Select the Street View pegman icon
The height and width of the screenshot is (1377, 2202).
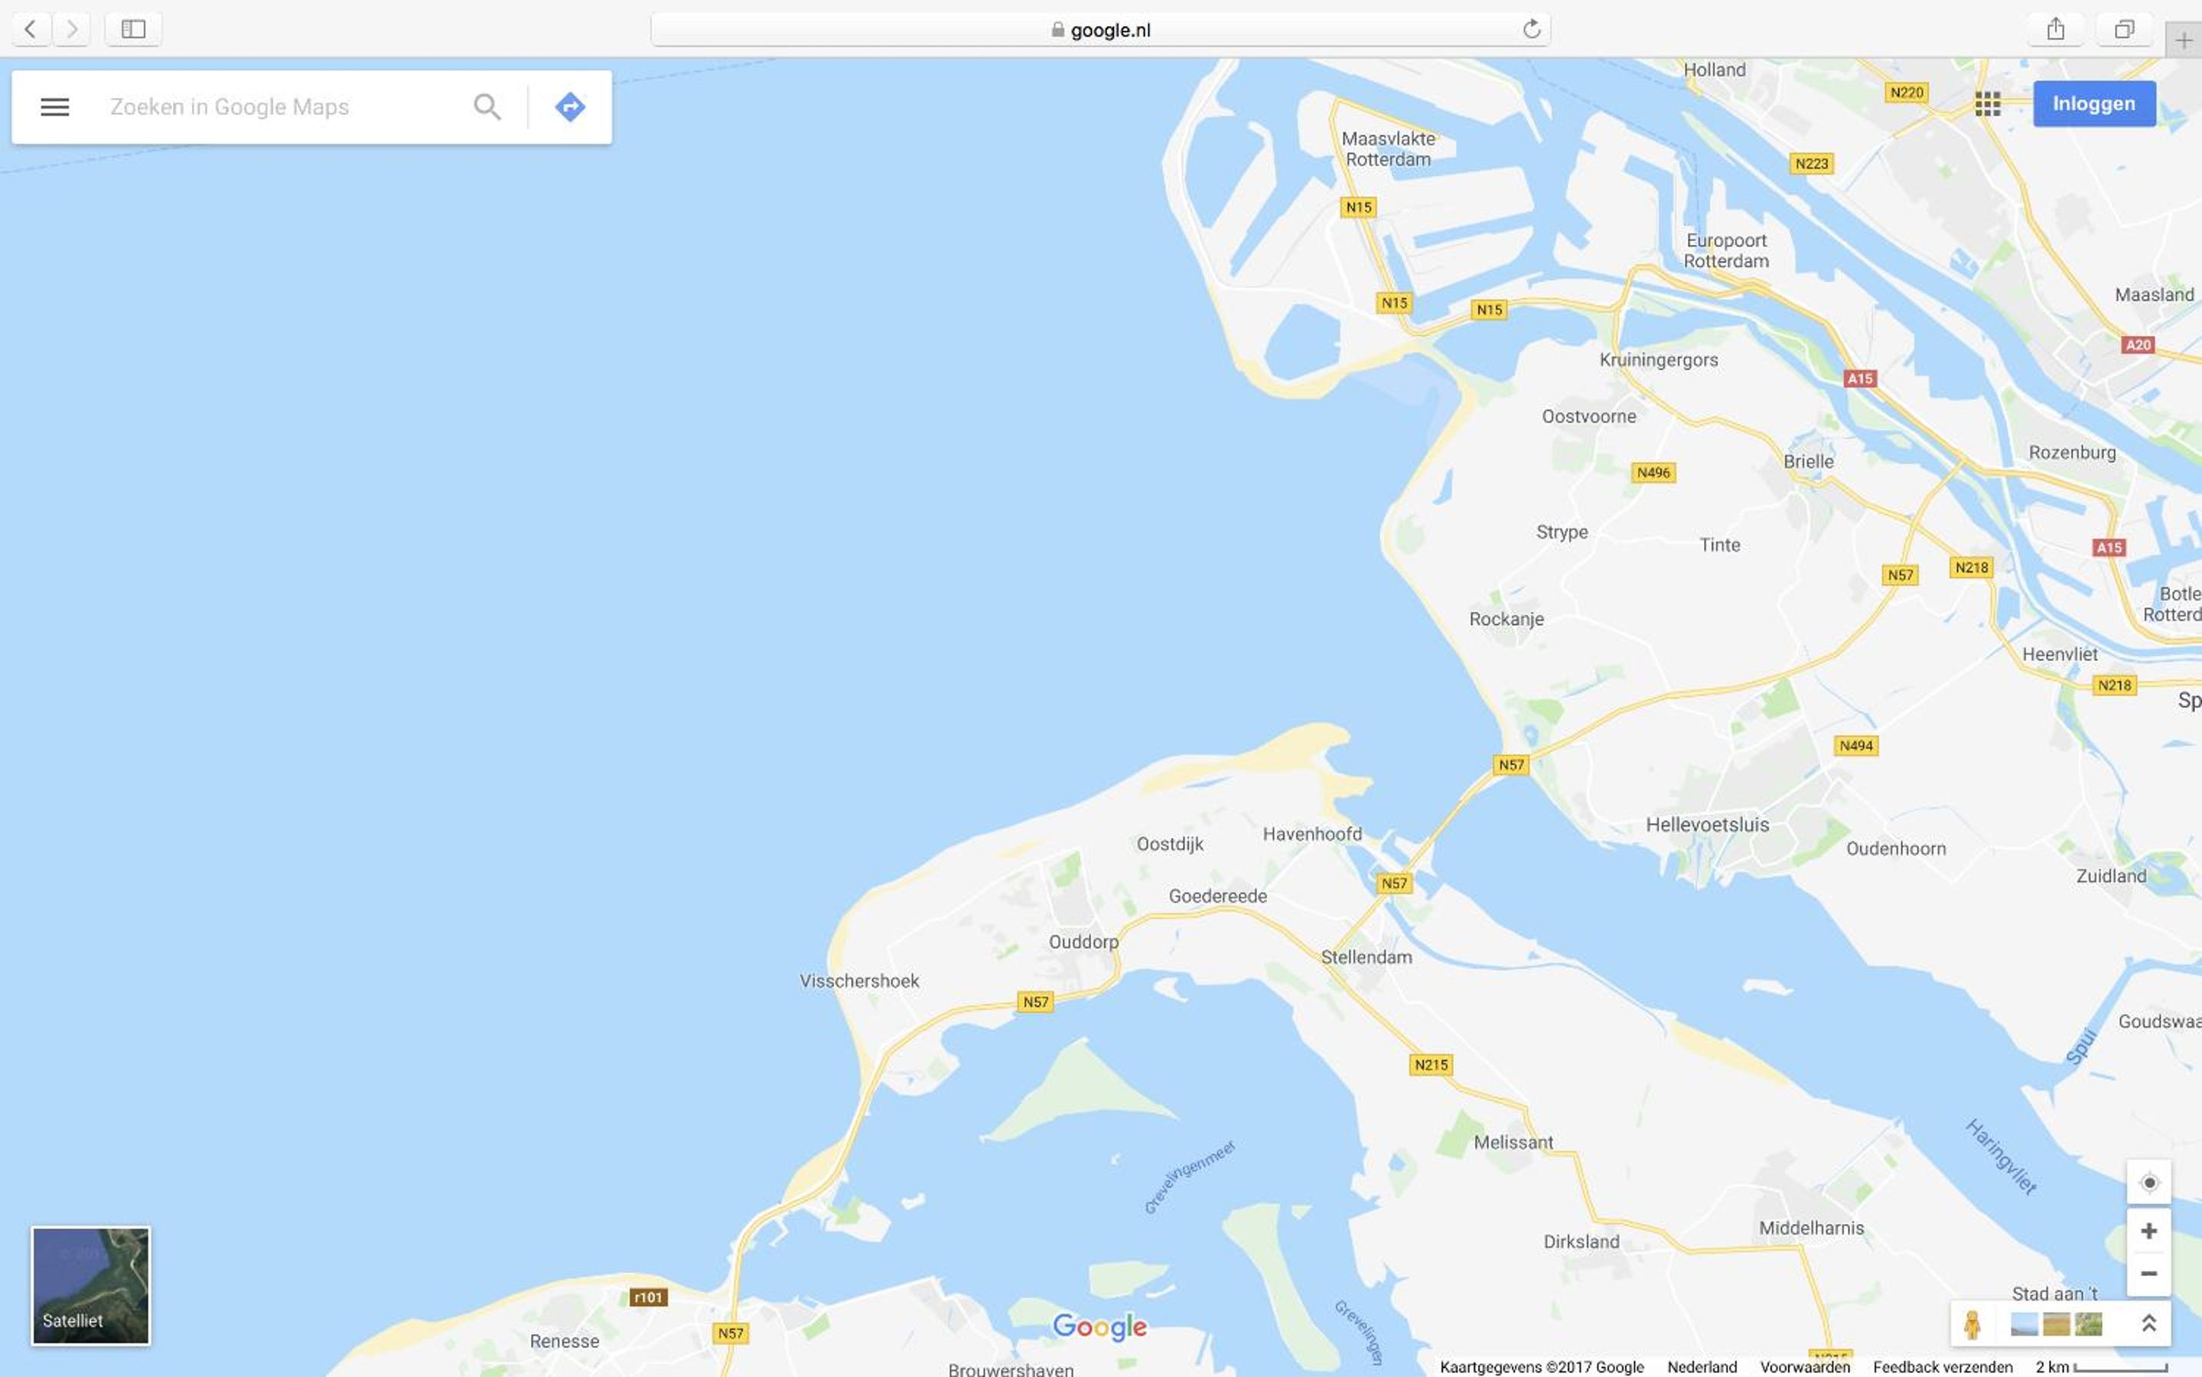click(1972, 1324)
